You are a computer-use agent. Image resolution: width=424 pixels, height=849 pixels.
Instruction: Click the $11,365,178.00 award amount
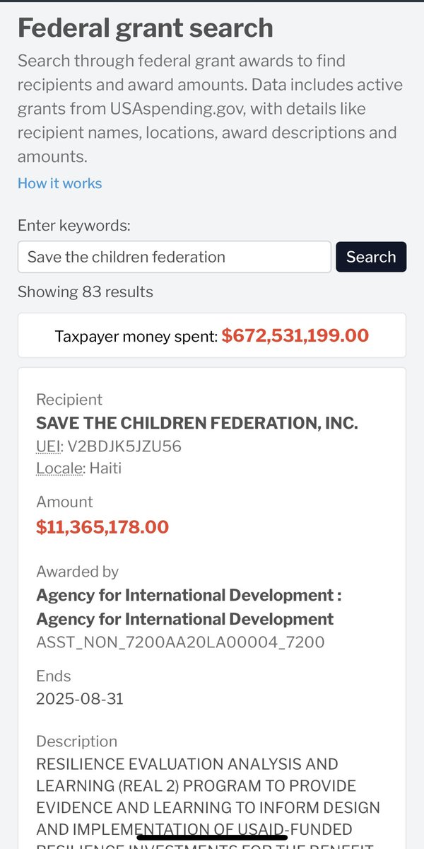[102, 527]
